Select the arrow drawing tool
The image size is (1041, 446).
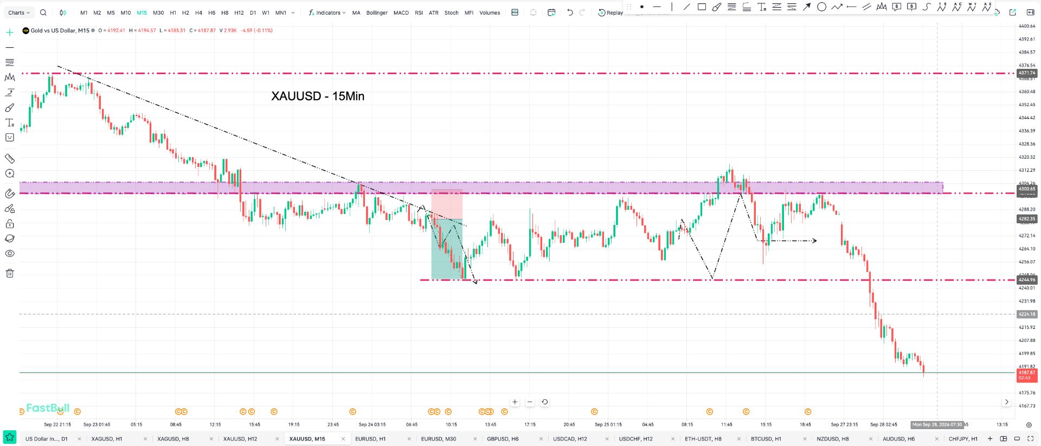coord(807,7)
